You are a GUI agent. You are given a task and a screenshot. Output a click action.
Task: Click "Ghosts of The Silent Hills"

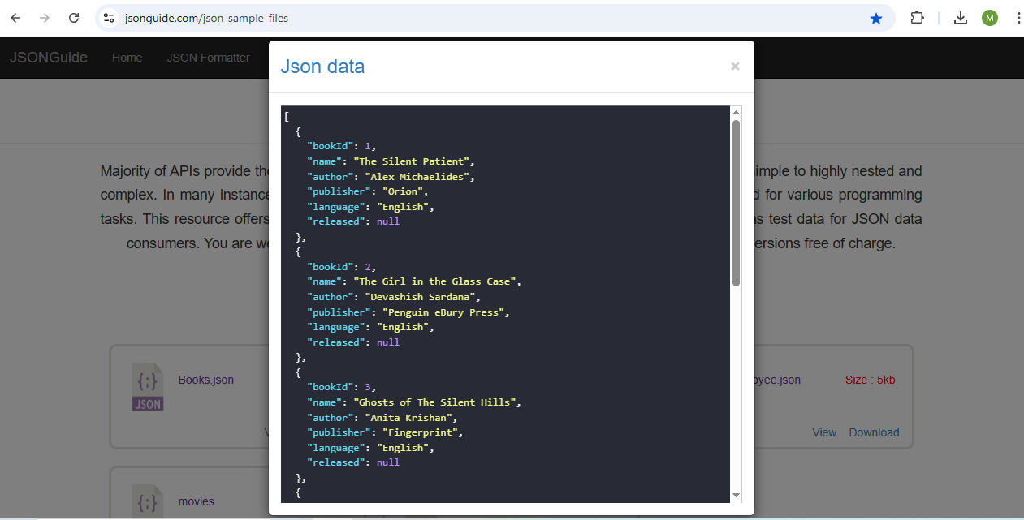pos(437,402)
